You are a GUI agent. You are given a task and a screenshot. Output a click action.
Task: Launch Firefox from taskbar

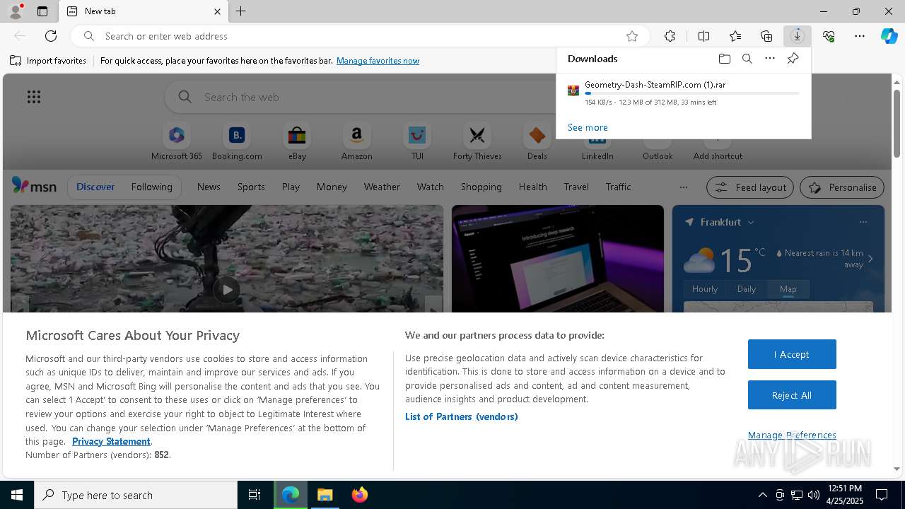point(359,495)
